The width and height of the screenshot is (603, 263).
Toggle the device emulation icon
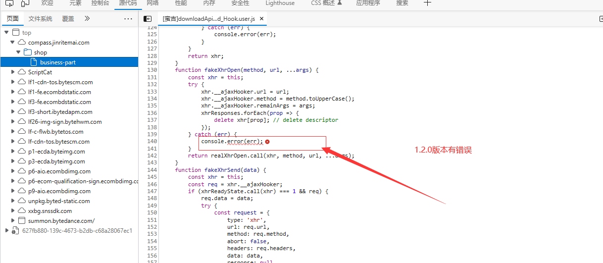(x=25, y=3)
